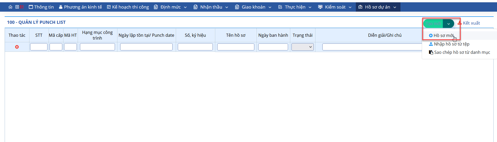Click the Mã HT column header
This screenshot has width=497, height=142.
pyautogui.click(x=70, y=35)
